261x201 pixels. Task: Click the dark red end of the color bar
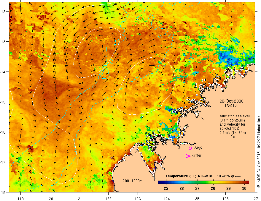[248, 182]
